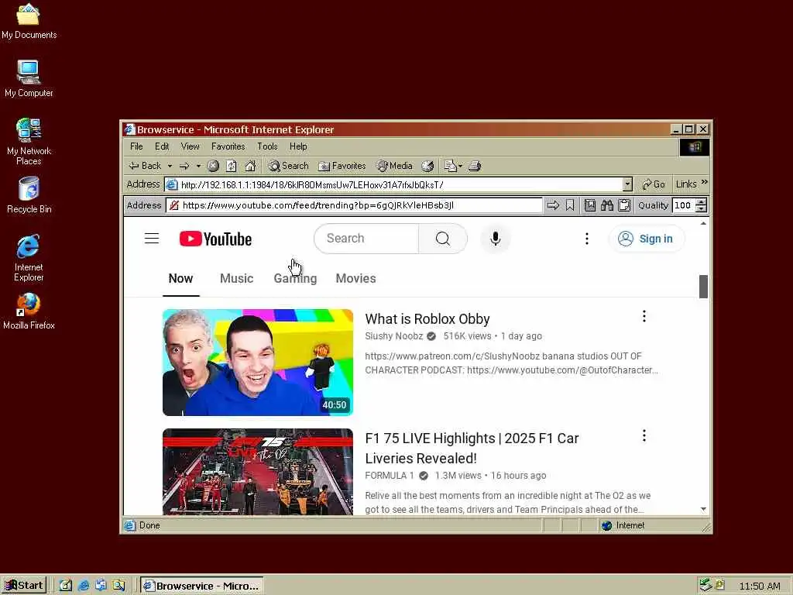Click the Stop loading icon
The height and width of the screenshot is (595, 793).
pyautogui.click(x=214, y=166)
